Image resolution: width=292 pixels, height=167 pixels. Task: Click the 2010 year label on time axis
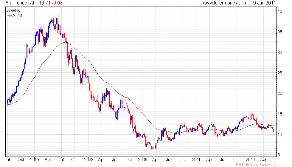[x=197, y=160]
